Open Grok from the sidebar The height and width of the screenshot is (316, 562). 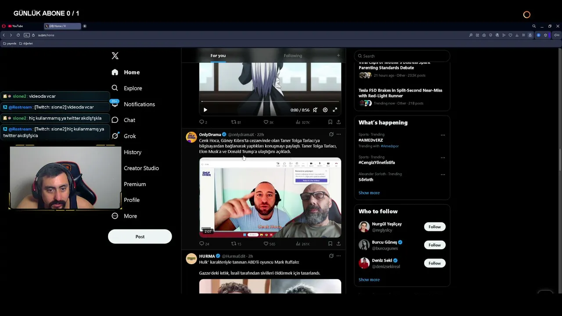coord(123,136)
